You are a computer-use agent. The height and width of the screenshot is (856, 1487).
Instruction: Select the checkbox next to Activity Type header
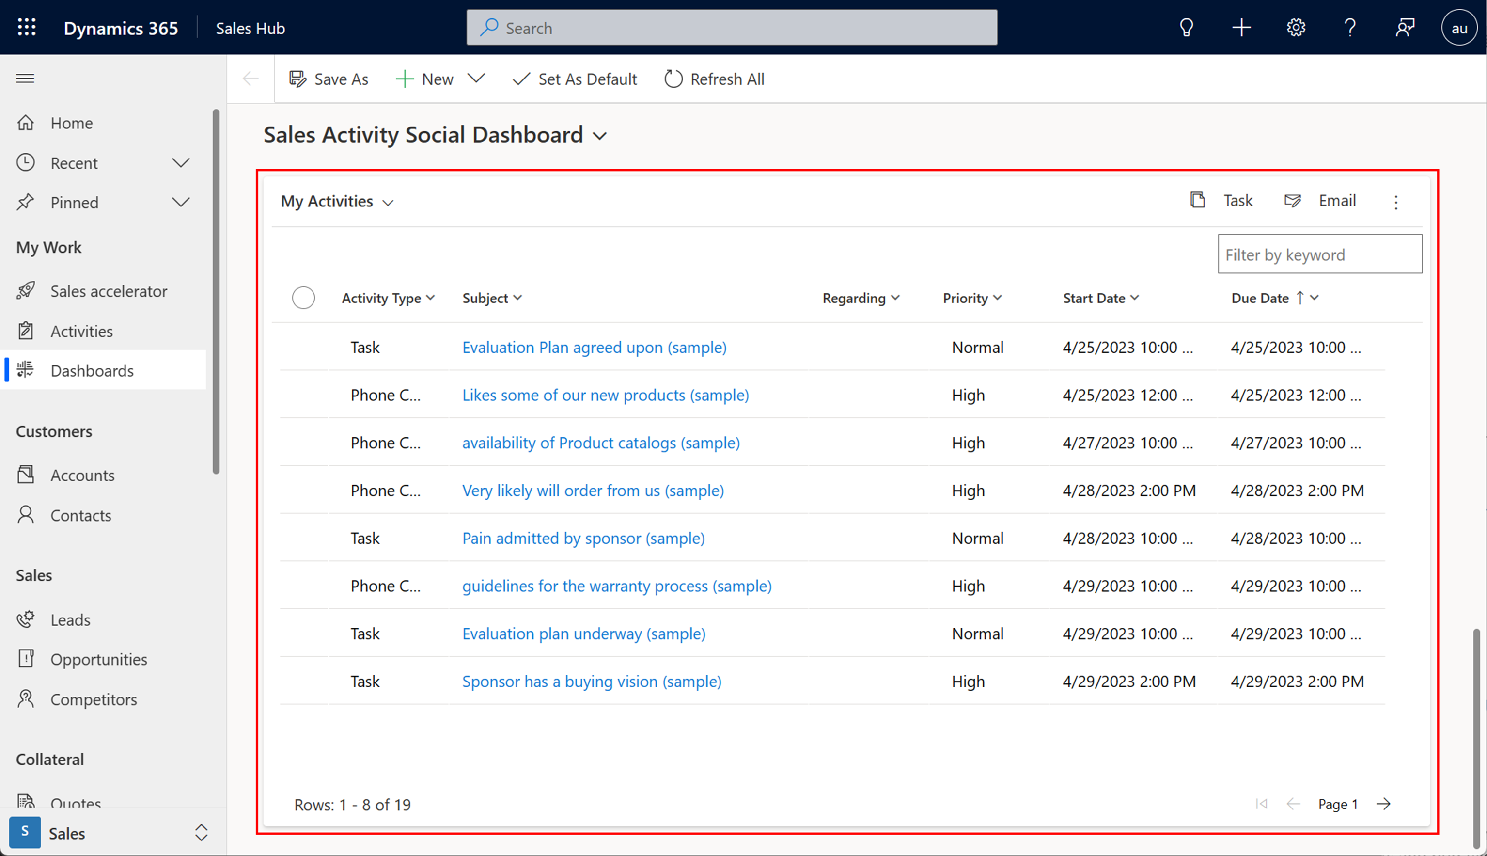click(303, 297)
